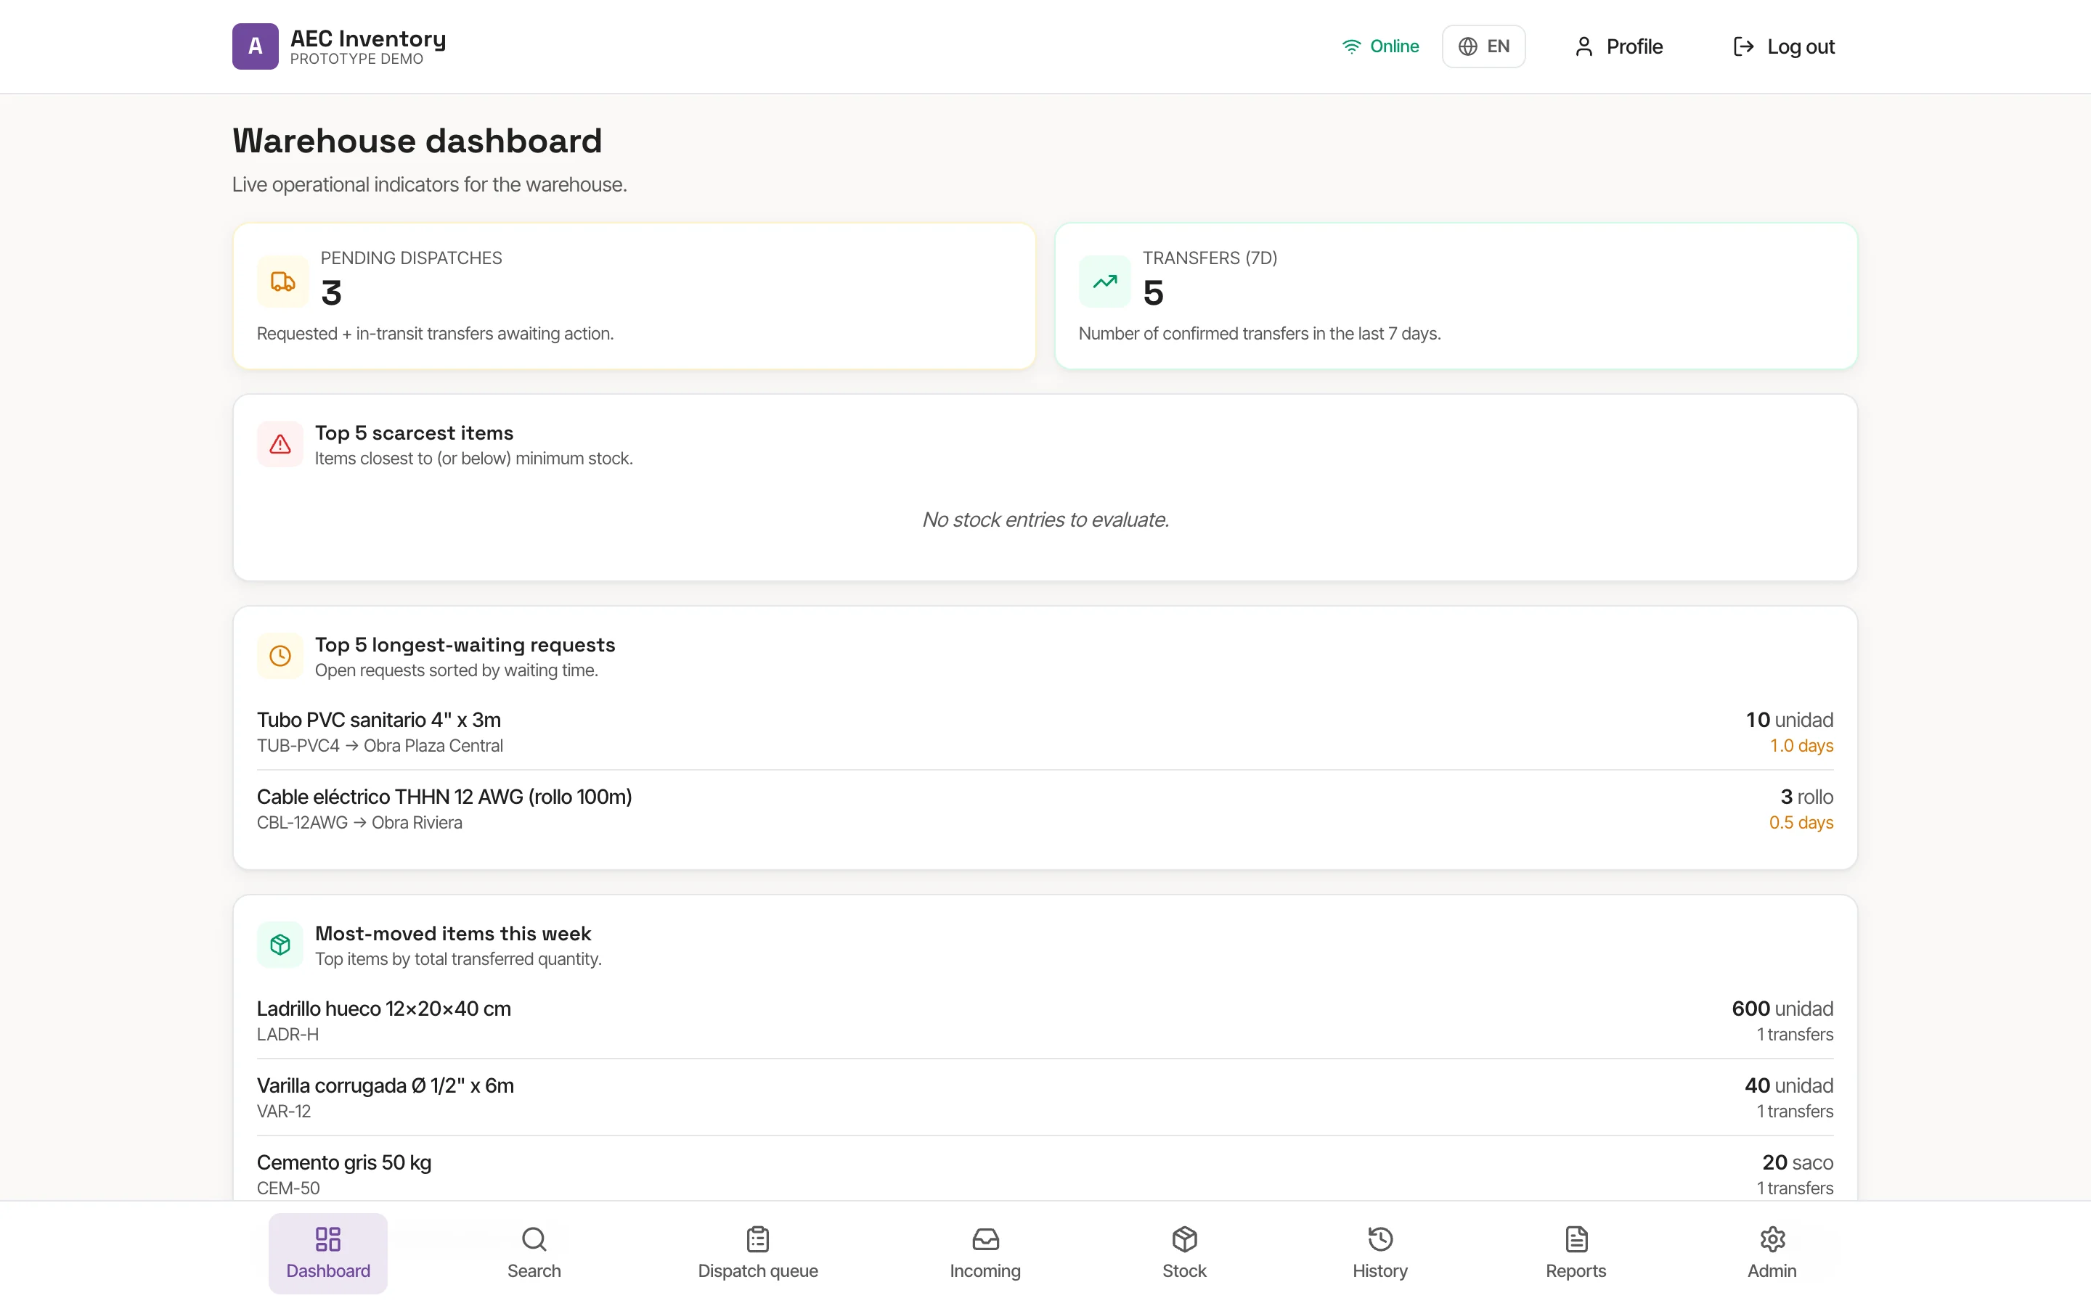Click the Top 5 scarcest items title
The image size is (2091, 1306).
click(x=414, y=432)
